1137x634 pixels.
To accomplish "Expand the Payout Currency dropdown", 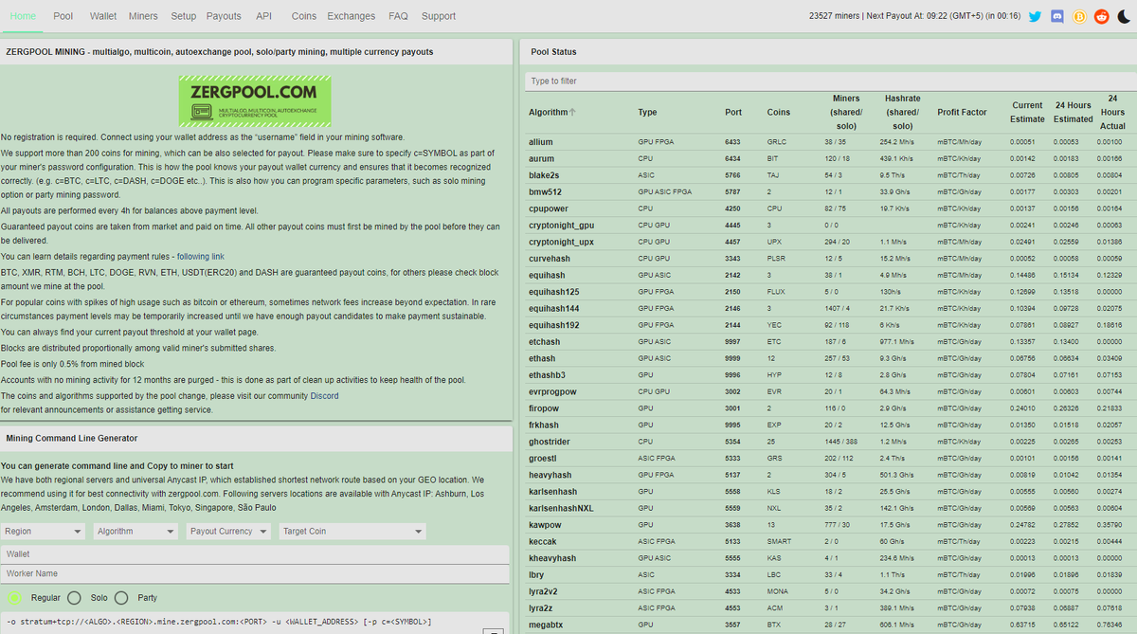I will tap(228, 532).
